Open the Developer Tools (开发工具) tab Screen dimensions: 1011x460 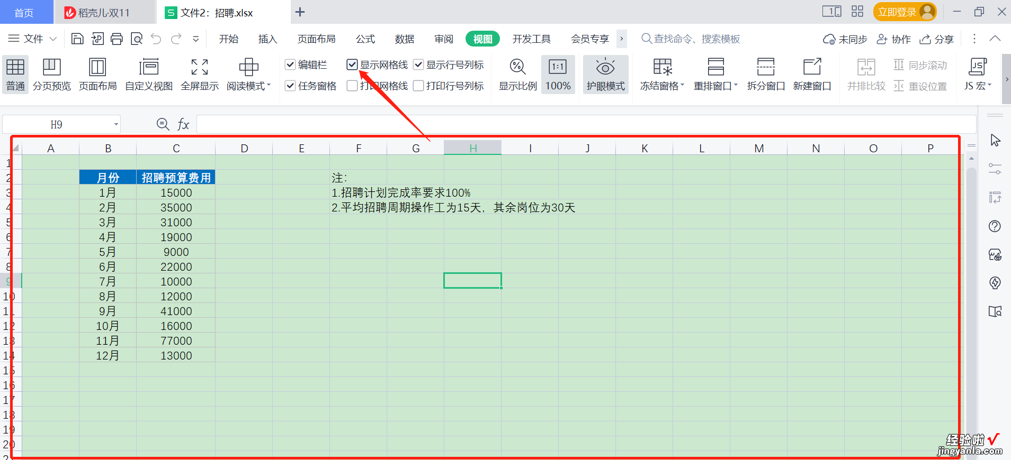[532, 39]
